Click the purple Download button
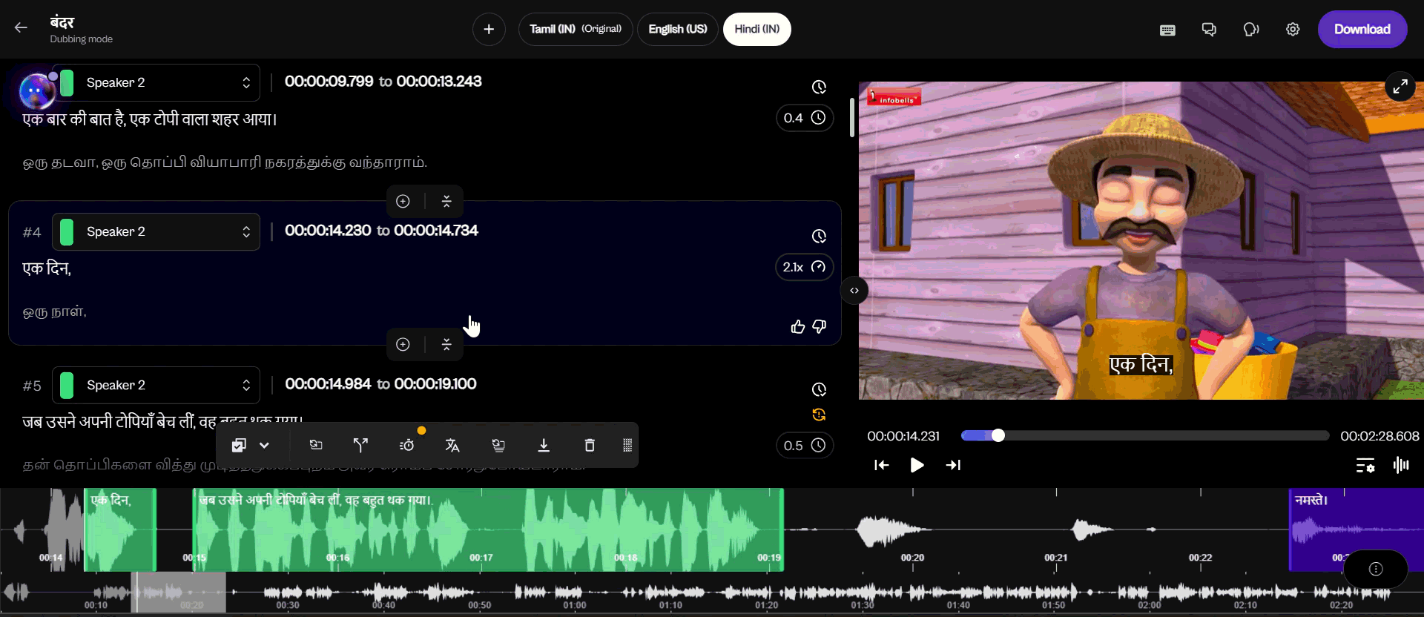Image resolution: width=1424 pixels, height=617 pixels. click(x=1362, y=30)
